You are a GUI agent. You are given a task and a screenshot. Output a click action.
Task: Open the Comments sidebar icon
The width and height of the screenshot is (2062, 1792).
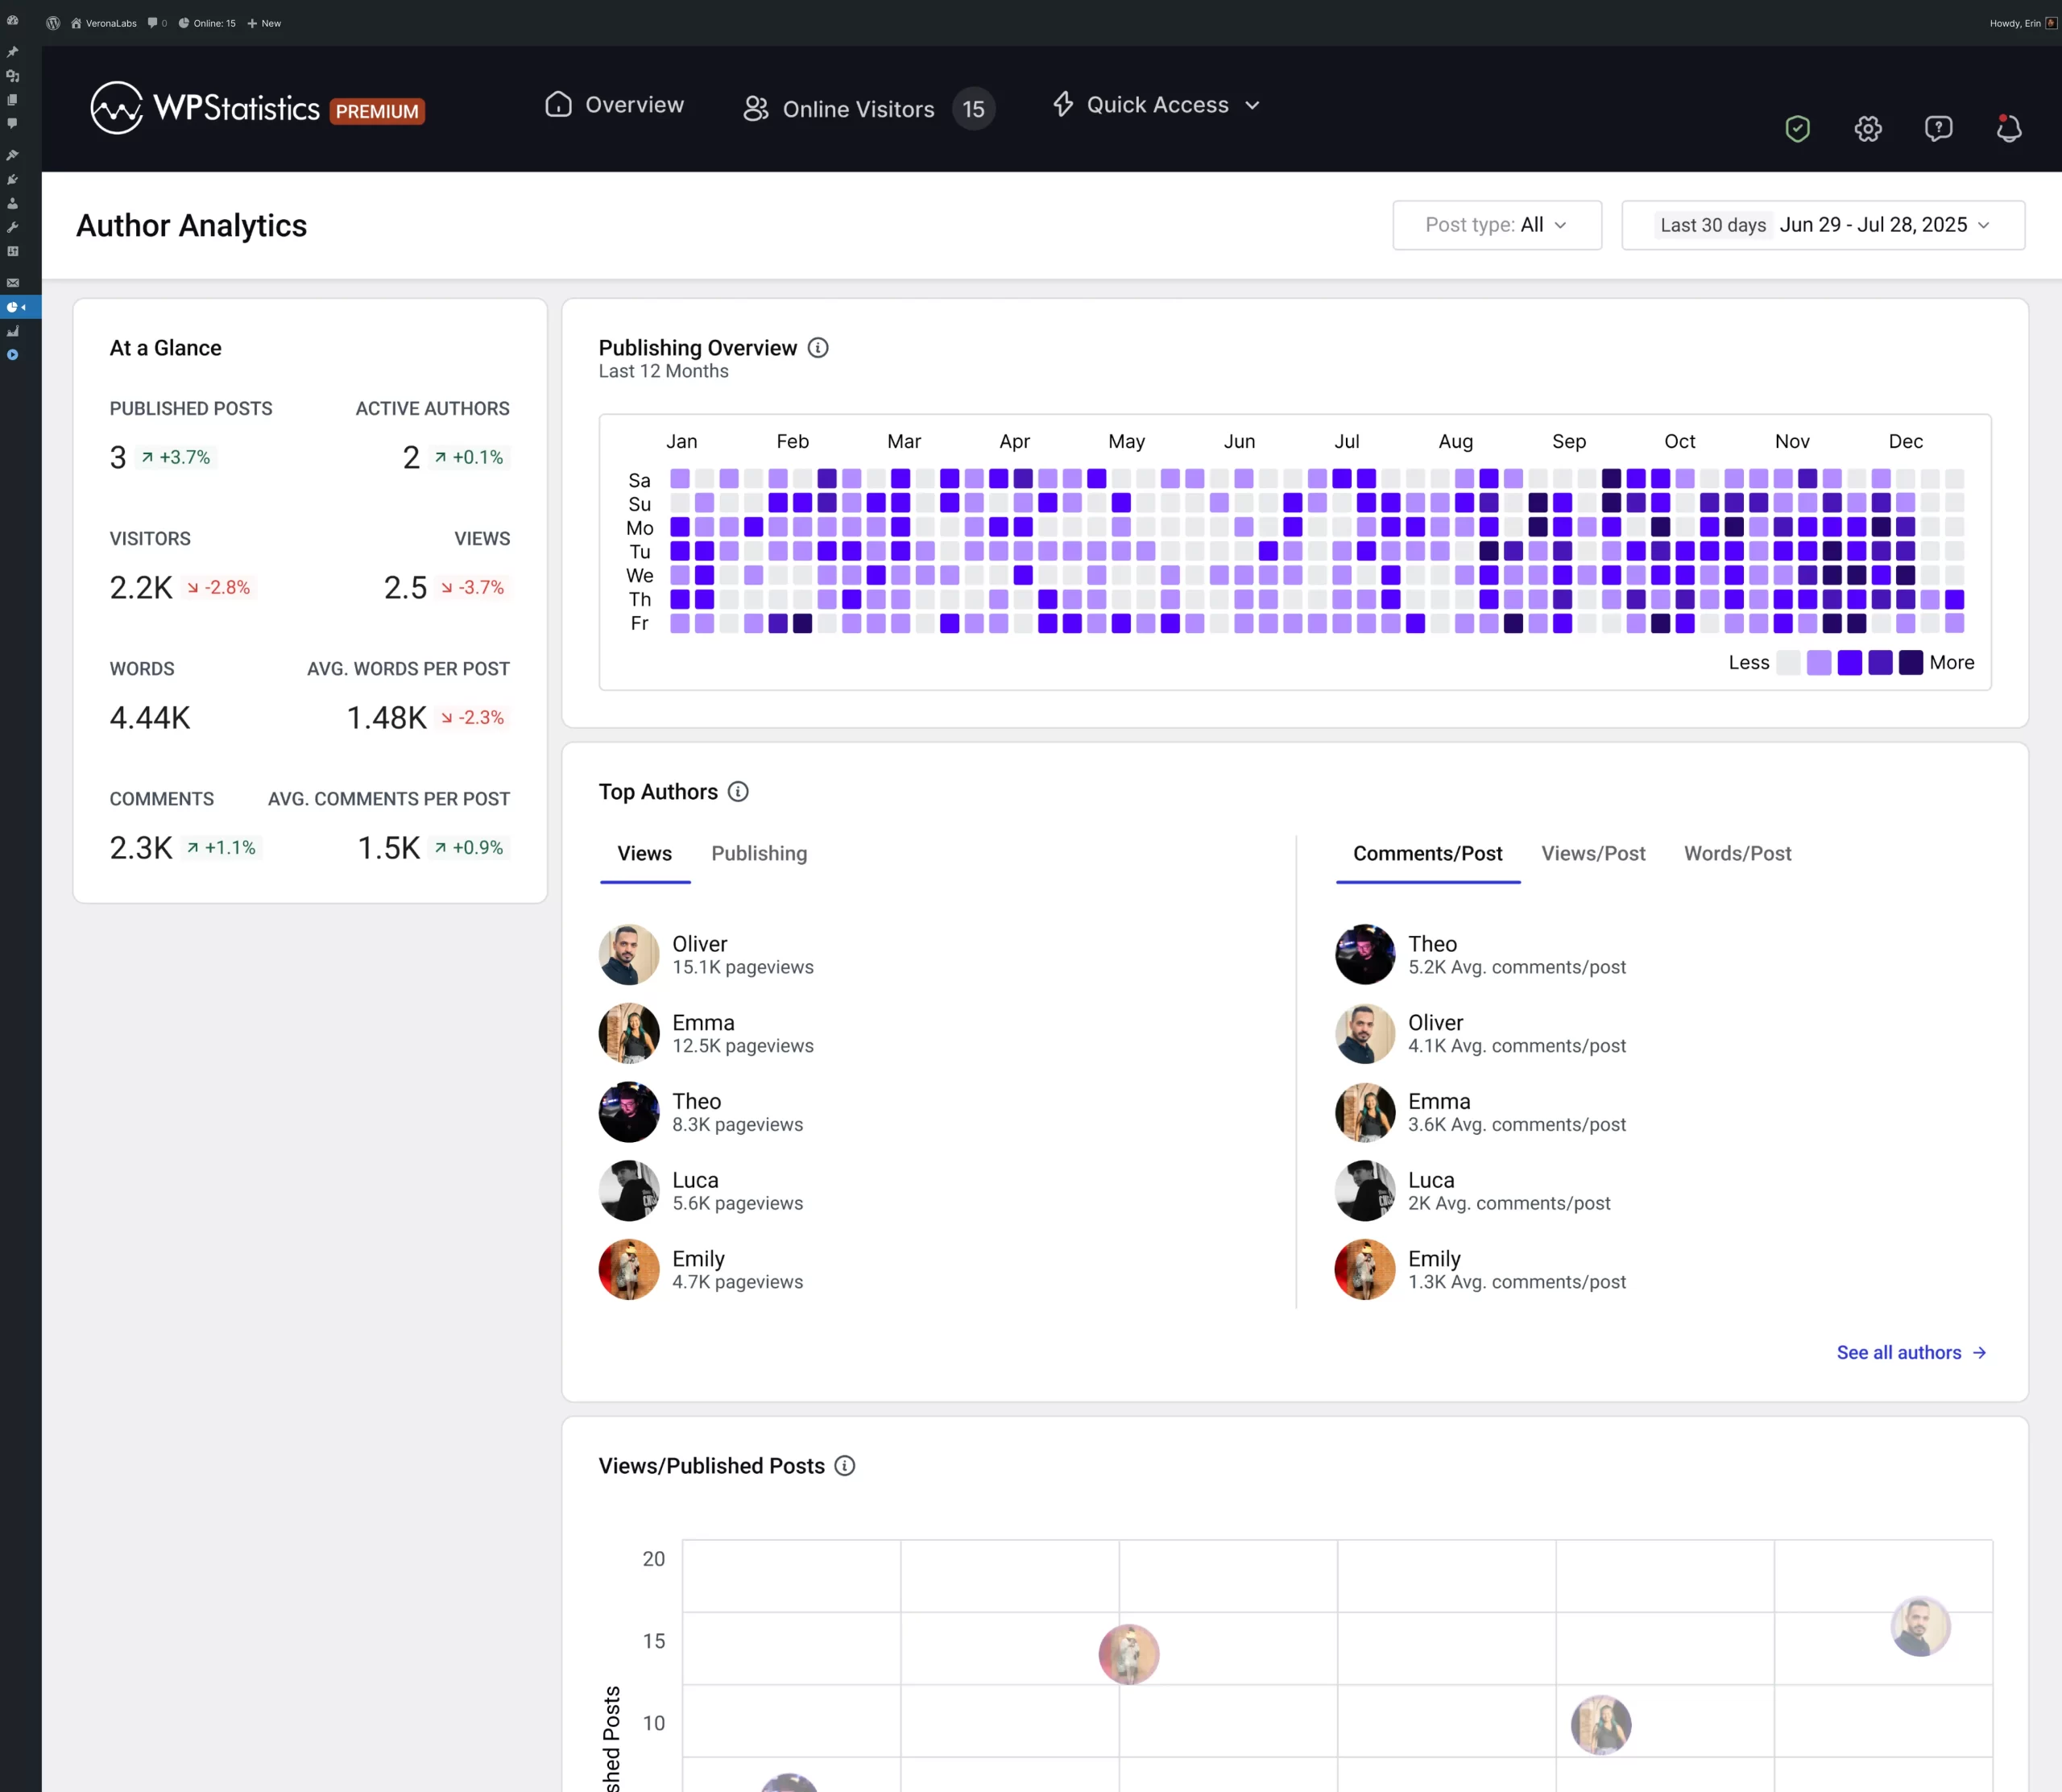(12, 124)
